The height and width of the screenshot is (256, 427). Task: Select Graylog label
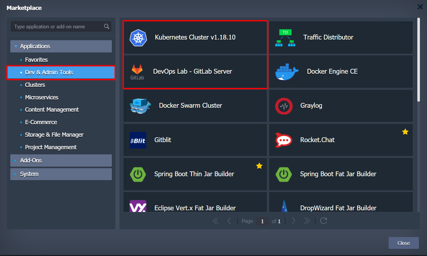point(311,105)
